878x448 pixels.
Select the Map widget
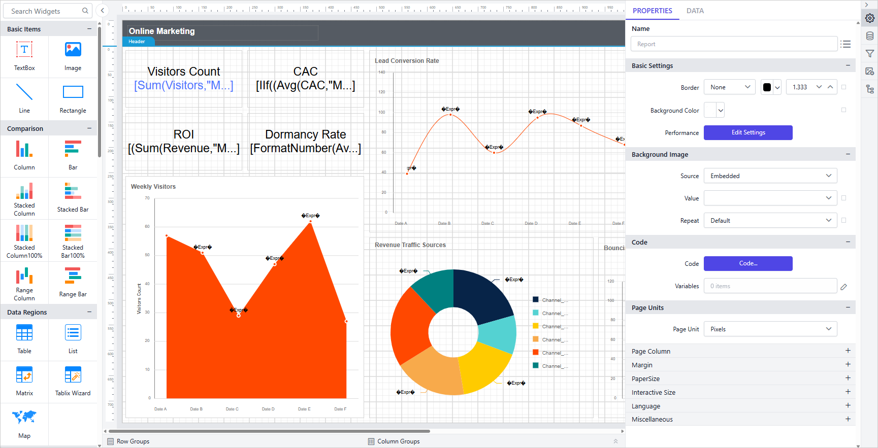[24, 424]
